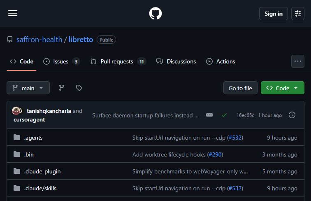Go to the Discussions tab
This screenshot has width=311, height=201.
176,61
